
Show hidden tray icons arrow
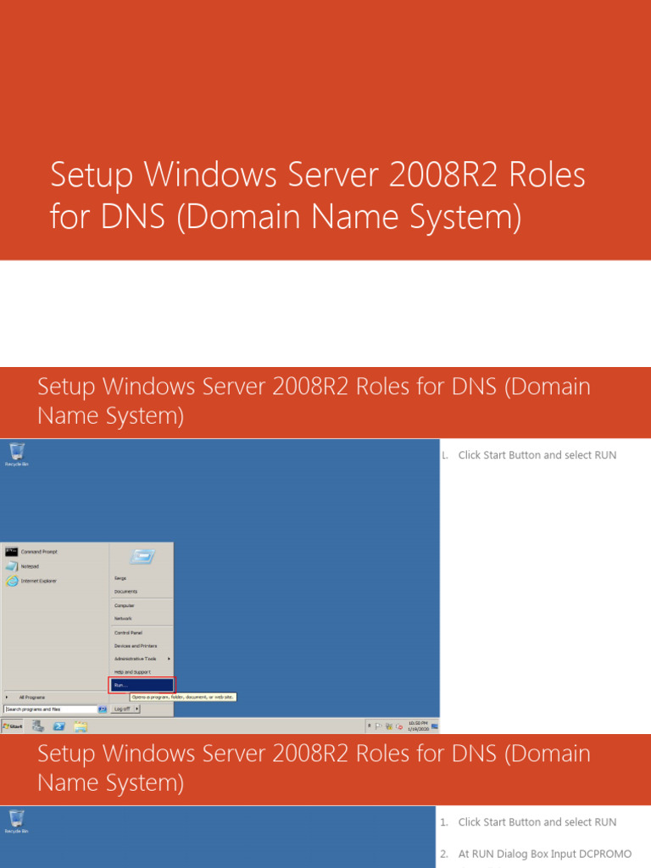370,726
